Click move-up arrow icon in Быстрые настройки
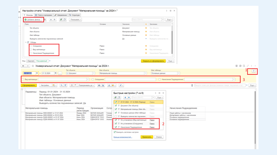The image size is (277, 155). tap(125, 98)
